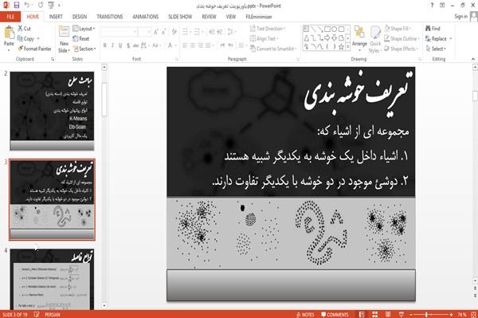Viewport: 478px width, 318px height.
Task: Switch to the SLIDE SHOW tab
Action: [x=180, y=17]
